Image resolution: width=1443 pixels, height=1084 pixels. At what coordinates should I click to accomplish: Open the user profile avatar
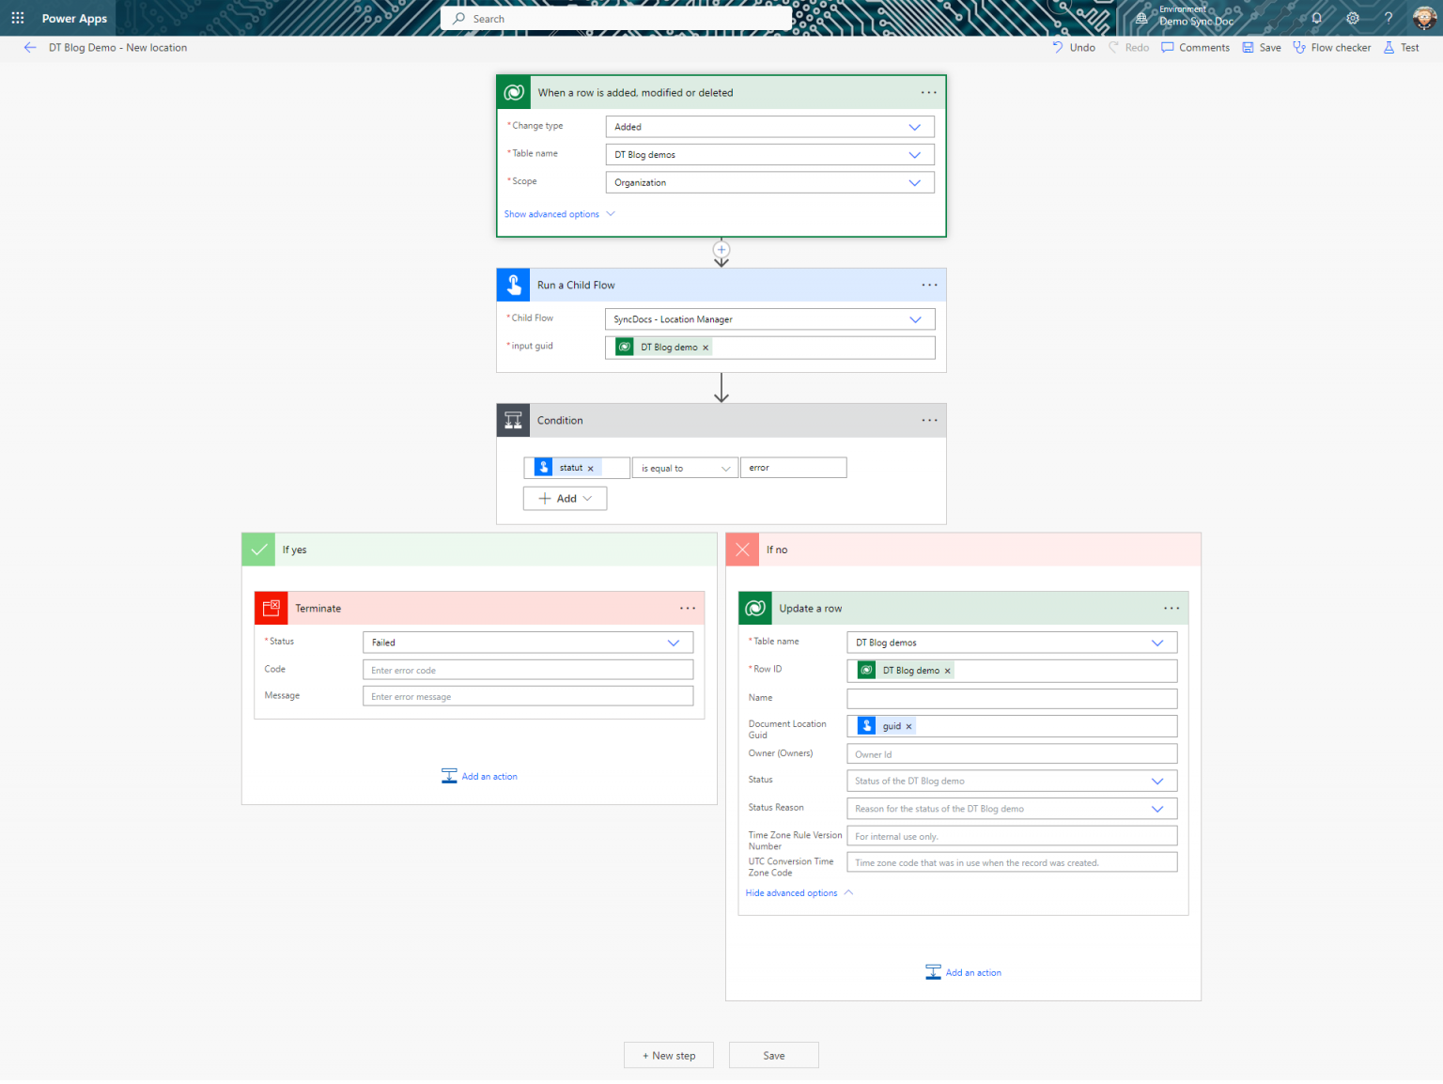1424,18
